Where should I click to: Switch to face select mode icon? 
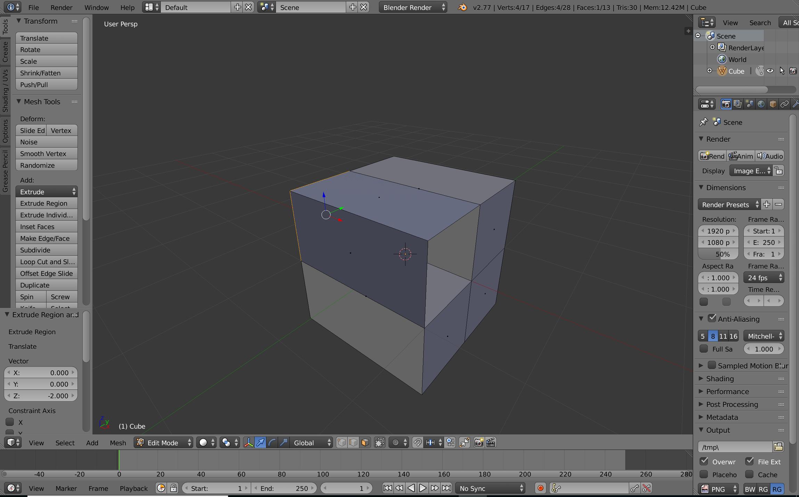[365, 443]
